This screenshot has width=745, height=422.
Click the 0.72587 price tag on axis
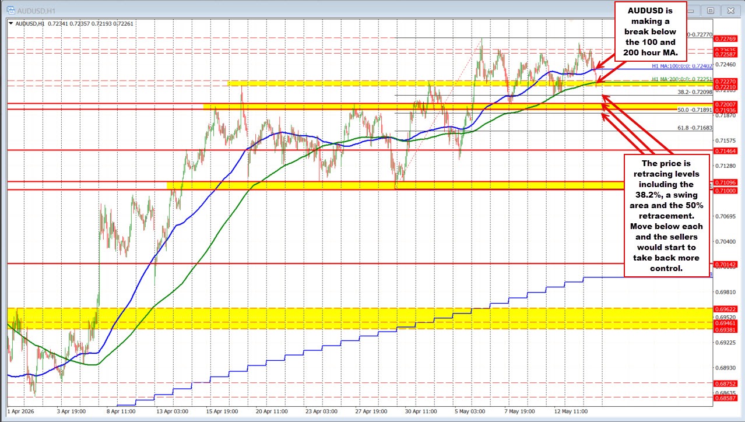pos(726,54)
